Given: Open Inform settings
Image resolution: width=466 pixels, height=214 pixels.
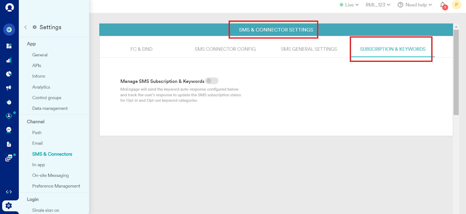Looking at the screenshot, I should pyautogui.click(x=39, y=76).
